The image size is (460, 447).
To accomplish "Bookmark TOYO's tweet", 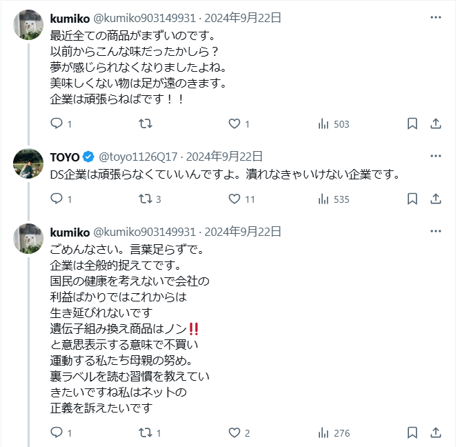I will [412, 199].
